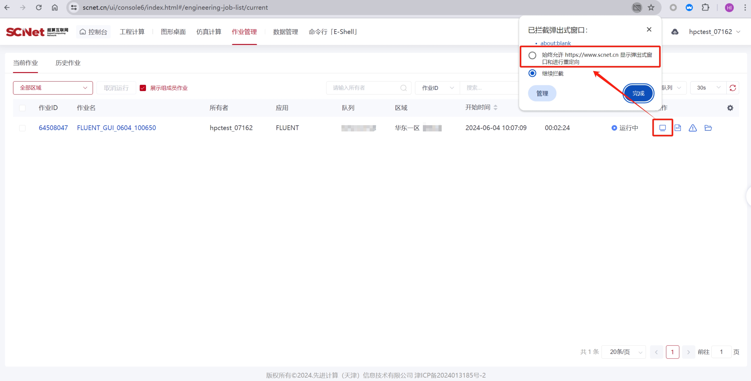Expand the 全部区域 region dropdown

[53, 88]
